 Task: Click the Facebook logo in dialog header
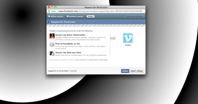(x=49, y=22)
